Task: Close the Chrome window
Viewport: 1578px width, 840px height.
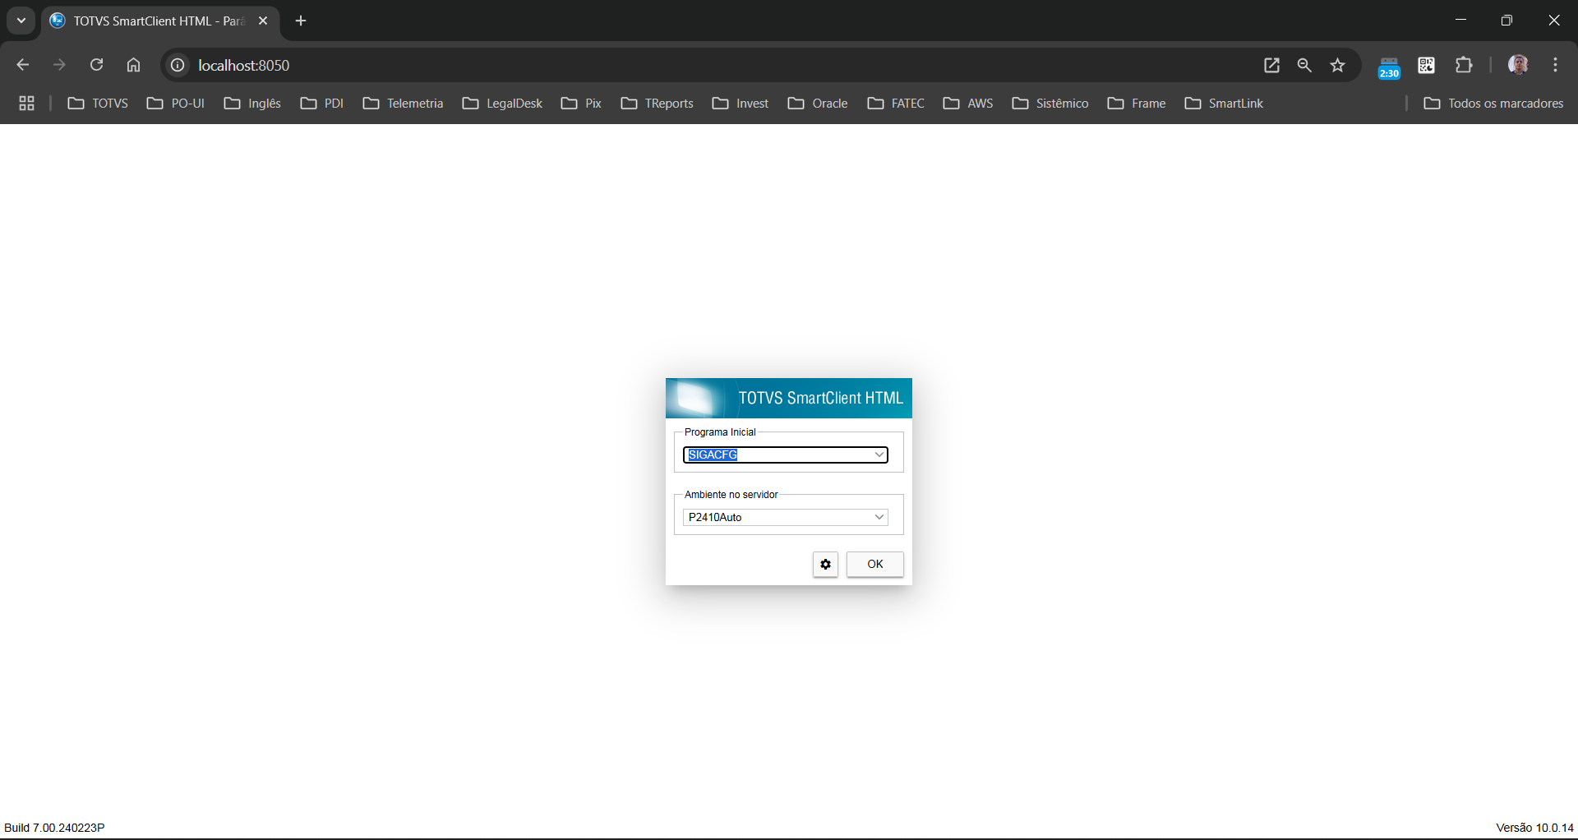Action: (1553, 20)
